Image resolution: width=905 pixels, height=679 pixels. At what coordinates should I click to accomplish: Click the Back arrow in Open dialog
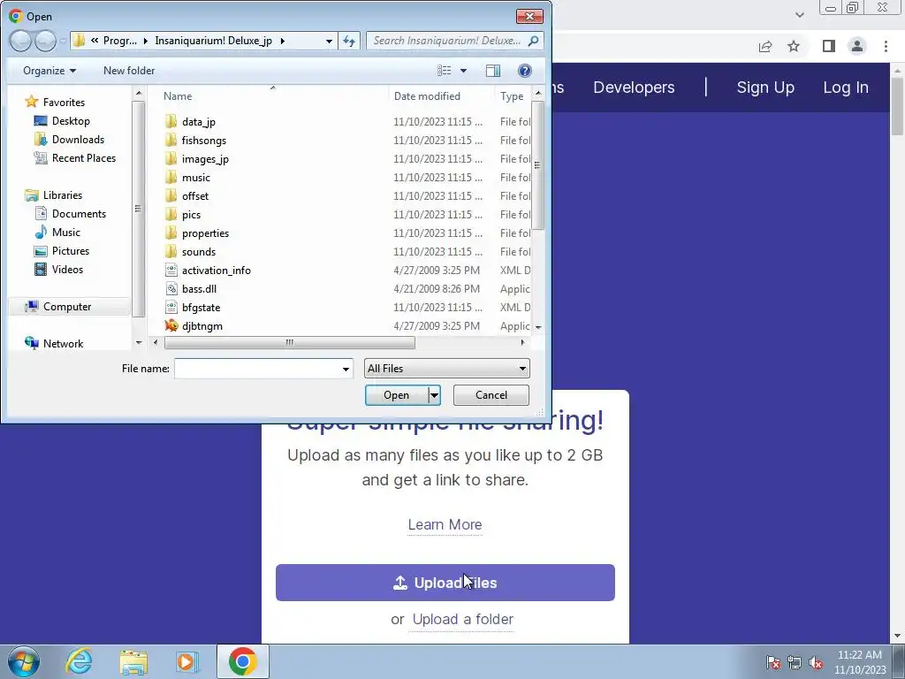coord(20,41)
